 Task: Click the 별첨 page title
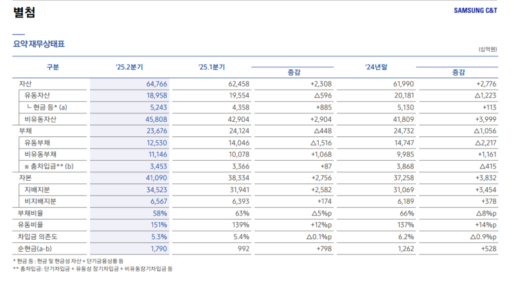tap(24, 12)
